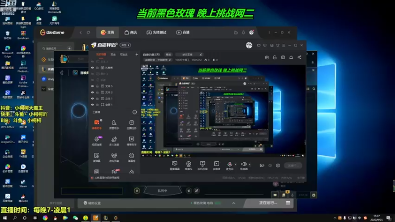Click the 队列中 queue button in League client
395x222 pixels.
tap(162, 191)
